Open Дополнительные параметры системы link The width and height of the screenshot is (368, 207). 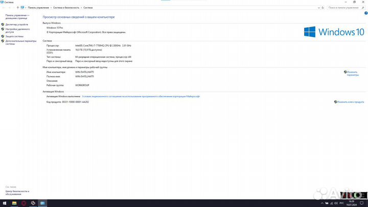pyautogui.click(x=21, y=42)
